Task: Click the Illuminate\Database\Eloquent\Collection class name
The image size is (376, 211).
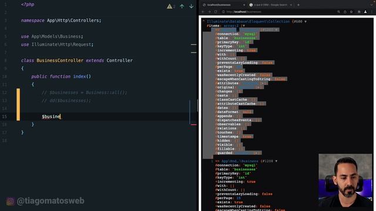Action: pyautogui.click(x=248, y=22)
